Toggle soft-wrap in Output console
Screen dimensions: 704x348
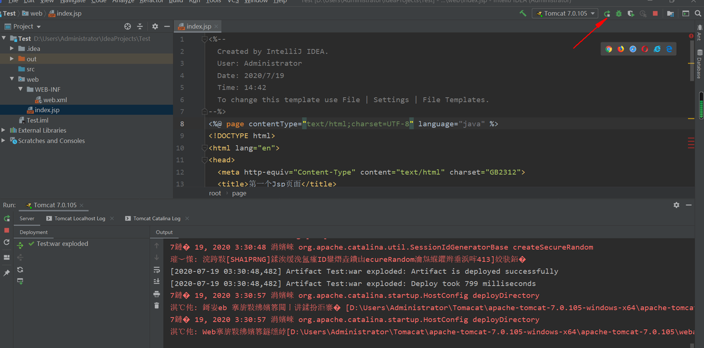tap(157, 270)
